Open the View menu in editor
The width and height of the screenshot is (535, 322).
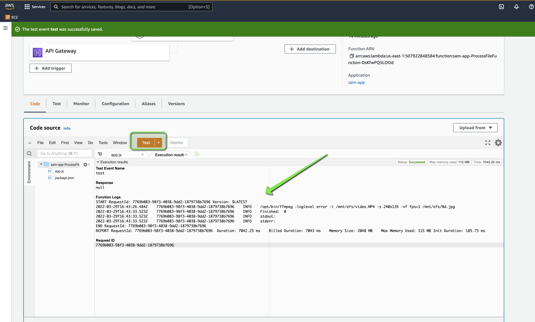pyautogui.click(x=78, y=143)
